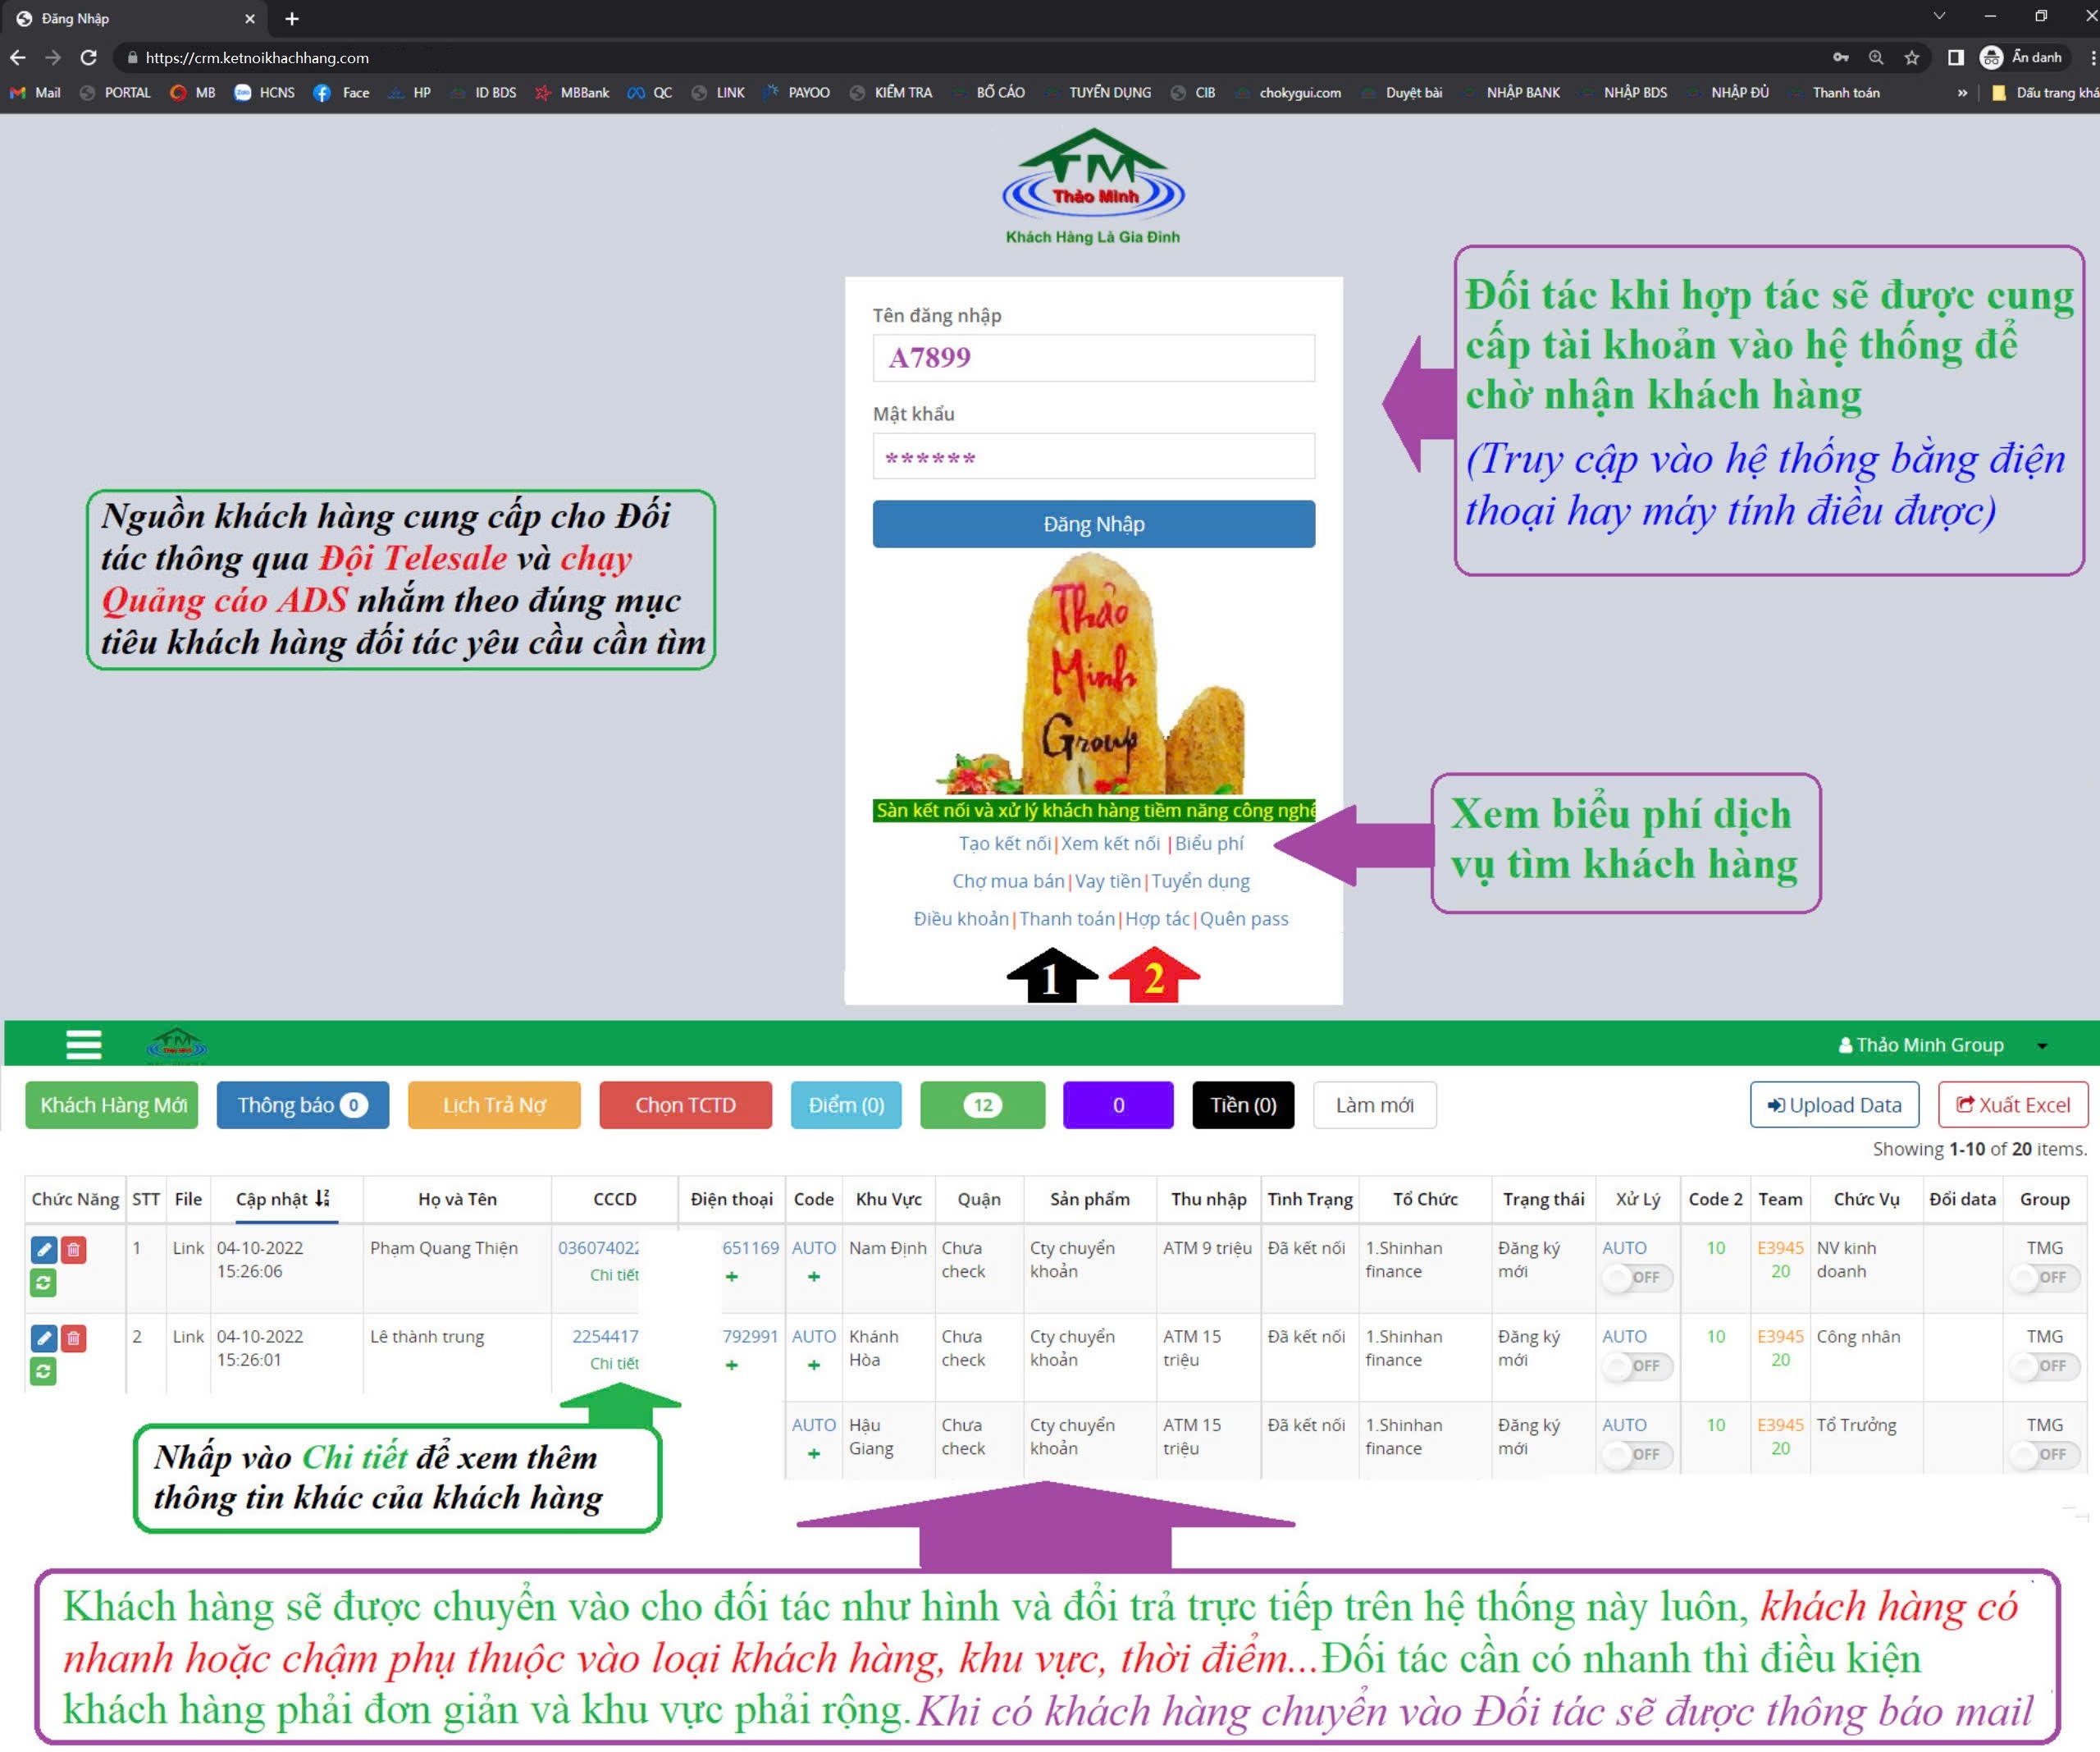Go back with the browser back arrow

17,57
